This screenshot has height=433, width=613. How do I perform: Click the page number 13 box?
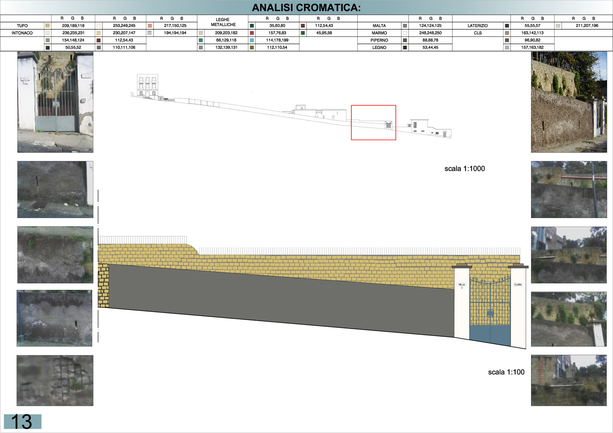(22, 422)
